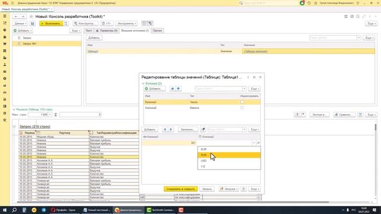Click icon next to Заполнить button
381x214 pixels.
tap(203, 130)
